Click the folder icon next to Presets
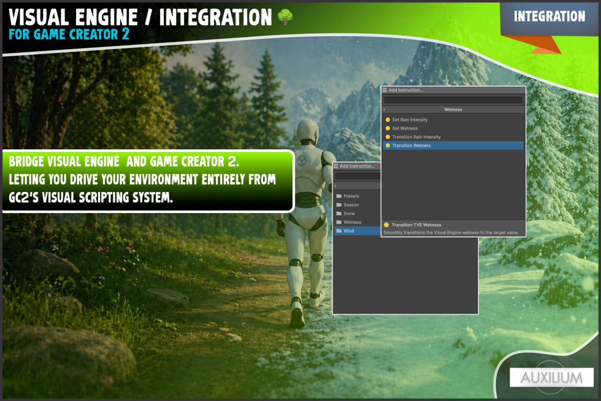This screenshot has height=401, width=601. coord(339,196)
